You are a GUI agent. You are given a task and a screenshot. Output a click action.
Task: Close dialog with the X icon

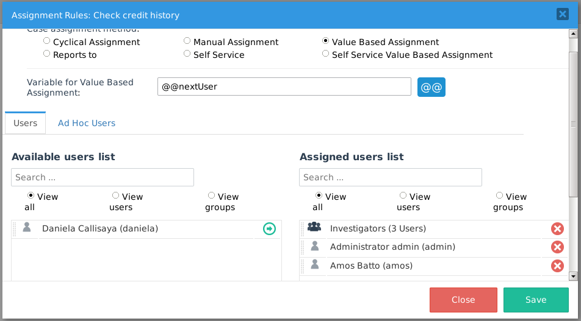point(562,14)
